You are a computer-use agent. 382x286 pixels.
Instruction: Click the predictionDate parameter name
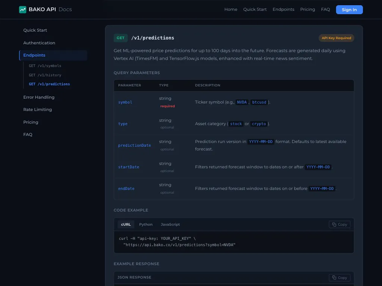134,146
